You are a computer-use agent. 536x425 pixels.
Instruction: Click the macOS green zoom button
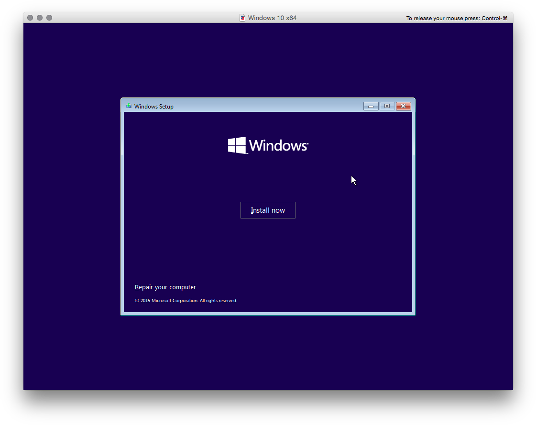tap(49, 17)
